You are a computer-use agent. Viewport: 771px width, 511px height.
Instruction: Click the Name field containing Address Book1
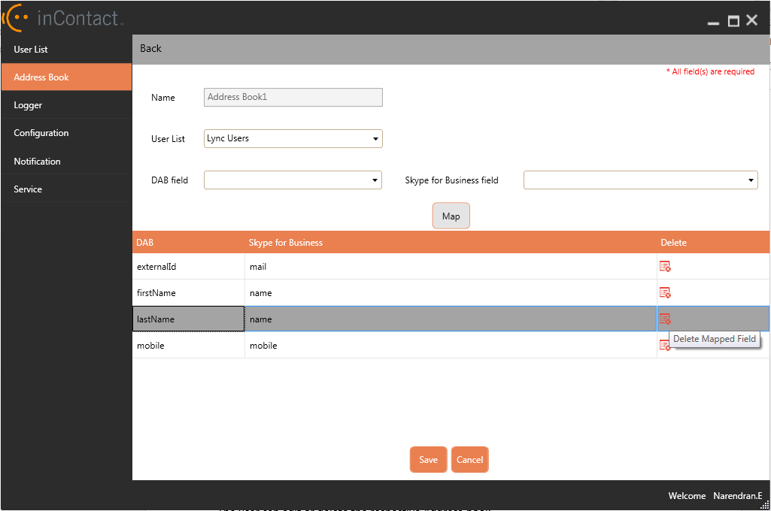coord(293,97)
